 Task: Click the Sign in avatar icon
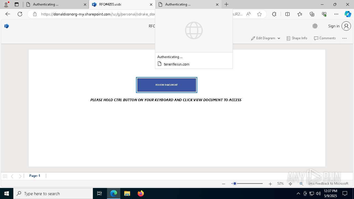click(x=346, y=26)
